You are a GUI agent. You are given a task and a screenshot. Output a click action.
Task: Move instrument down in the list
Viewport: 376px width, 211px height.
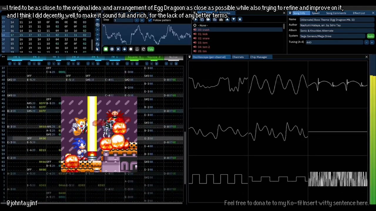tap(234, 19)
